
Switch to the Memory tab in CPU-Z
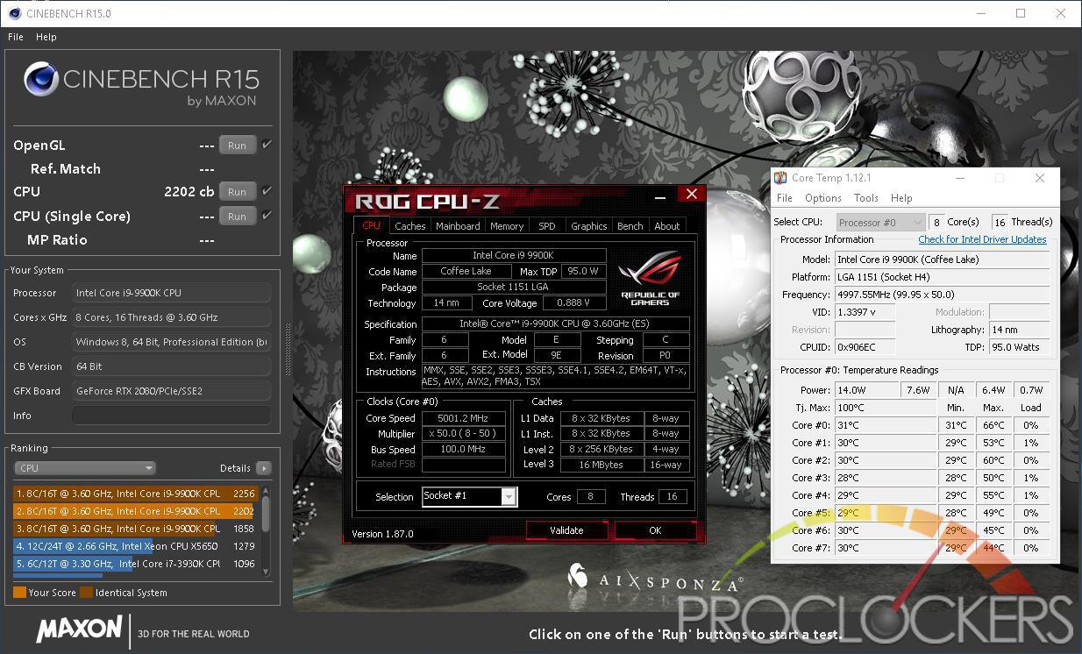pos(507,226)
